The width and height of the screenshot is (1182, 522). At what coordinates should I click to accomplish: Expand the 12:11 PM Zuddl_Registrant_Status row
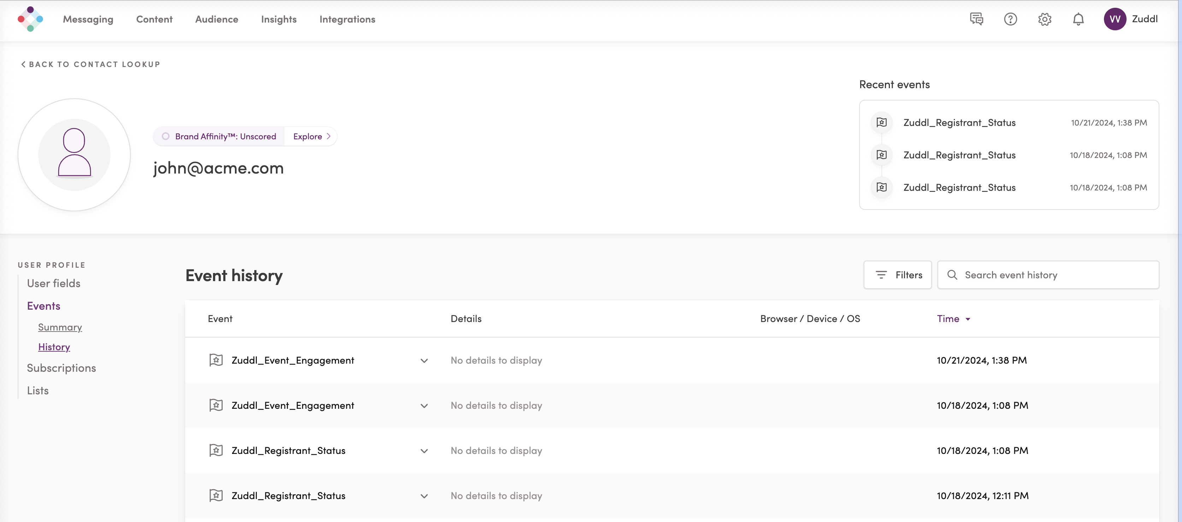pos(424,496)
